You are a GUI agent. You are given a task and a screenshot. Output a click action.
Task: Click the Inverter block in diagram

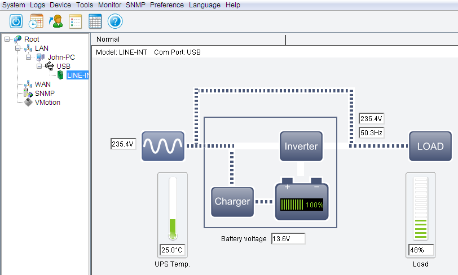(301, 146)
